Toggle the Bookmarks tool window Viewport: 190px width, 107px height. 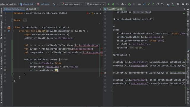[1, 98]
